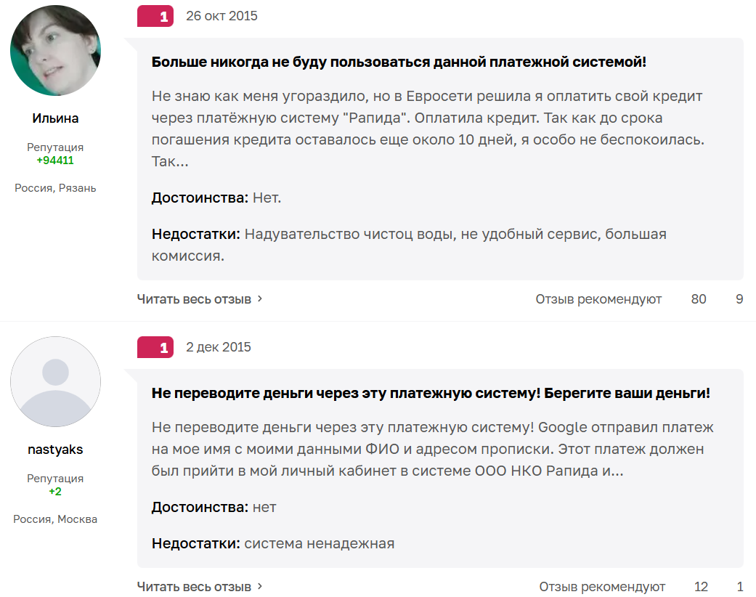Open 'Читать весь отзыв' on Ильина's review
Viewport: 756px width, 597px height.
(193, 298)
